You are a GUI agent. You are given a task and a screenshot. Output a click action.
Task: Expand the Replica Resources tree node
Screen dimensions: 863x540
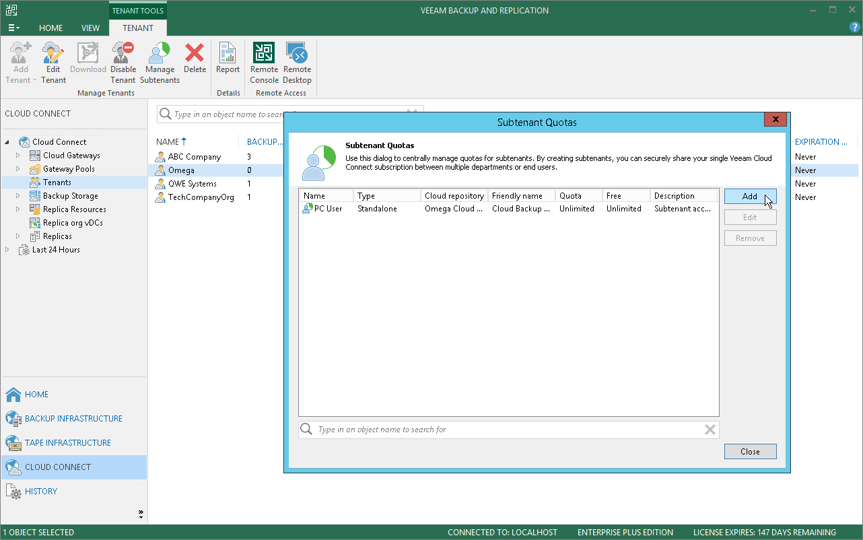click(x=19, y=209)
